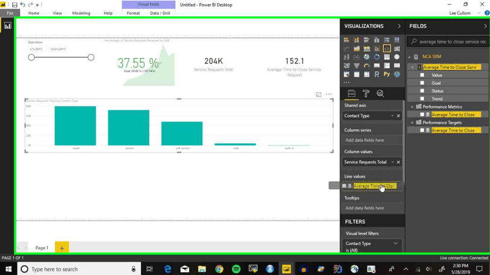This screenshot has height=275, width=490.
Task: Open Contact Type field dropdown arrow
Action: pyautogui.click(x=393, y=116)
